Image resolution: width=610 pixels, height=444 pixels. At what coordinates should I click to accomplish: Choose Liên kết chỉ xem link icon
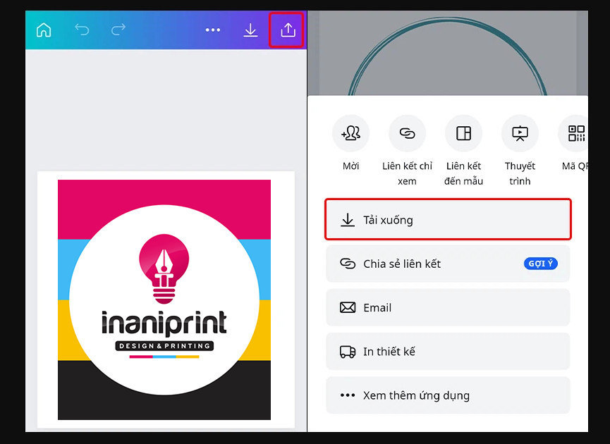click(x=408, y=133)
